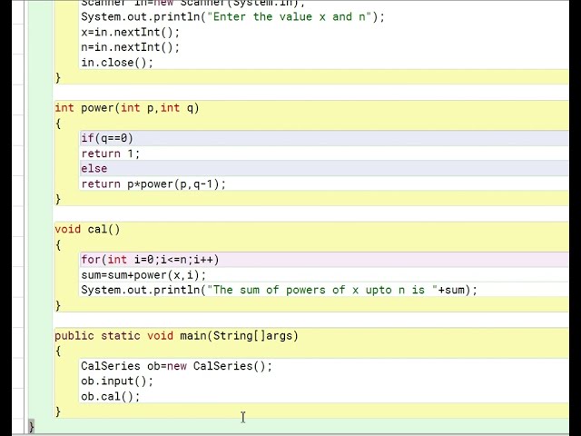Click the final class closing brace
Image resolution: width=581 pixels, height=436 pixels.
[x=32, y=427]
